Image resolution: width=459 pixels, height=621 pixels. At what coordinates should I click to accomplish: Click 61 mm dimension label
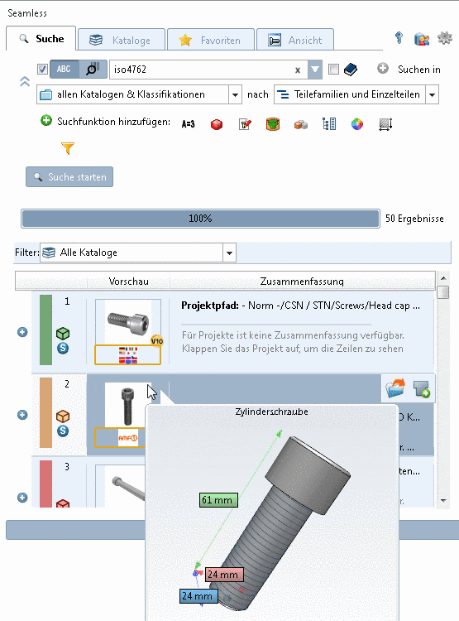click(x=218, y=500)
